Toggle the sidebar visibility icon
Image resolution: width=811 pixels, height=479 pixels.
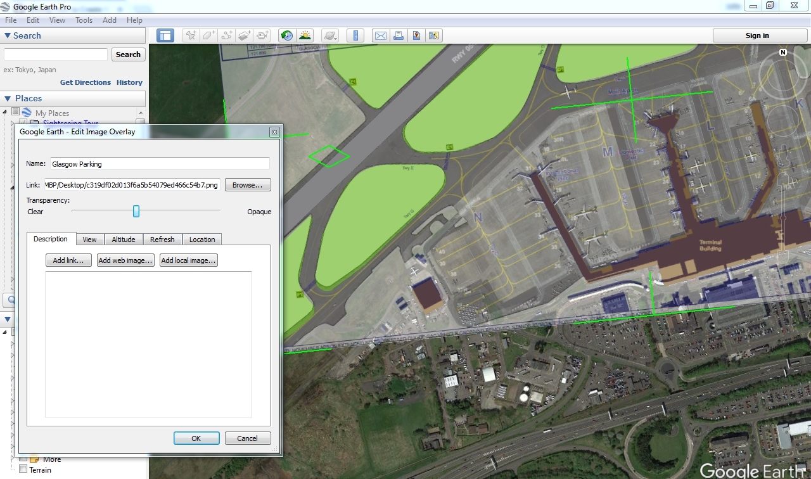click(x=165, y=35)
